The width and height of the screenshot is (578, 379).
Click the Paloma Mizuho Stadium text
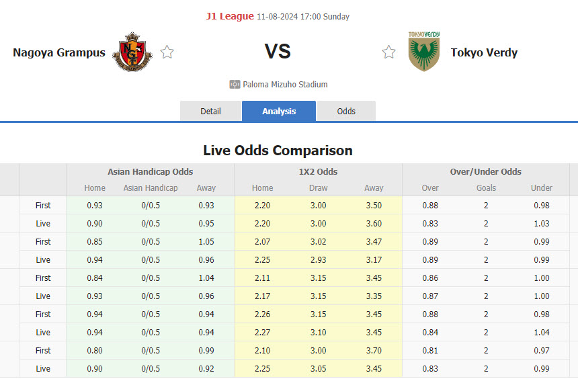(285, 85)
